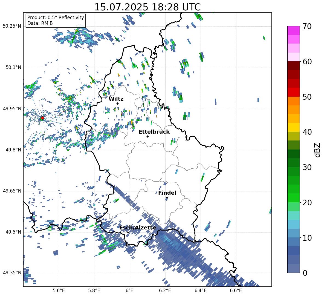Click the red radar location marker
Viewport: 324px width, 296px height.
pyautogui.click(x=42, y=118)
